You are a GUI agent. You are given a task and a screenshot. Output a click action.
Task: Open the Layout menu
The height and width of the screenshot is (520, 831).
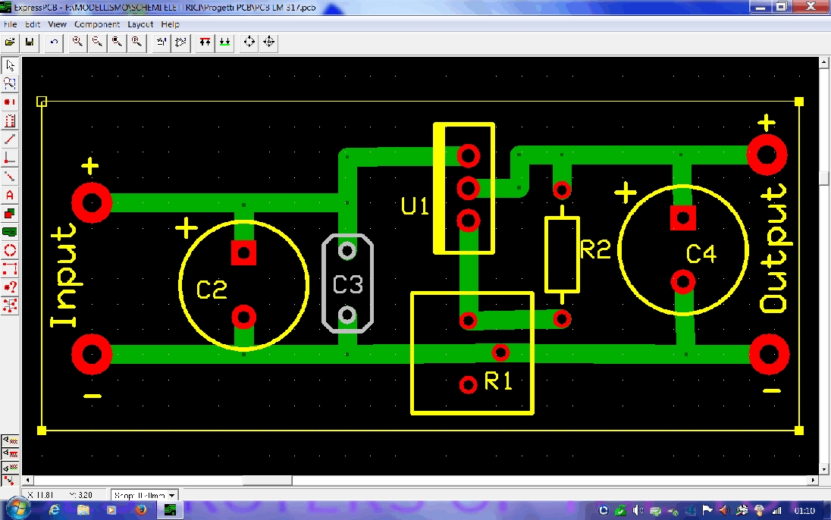[x=140, y=24]
